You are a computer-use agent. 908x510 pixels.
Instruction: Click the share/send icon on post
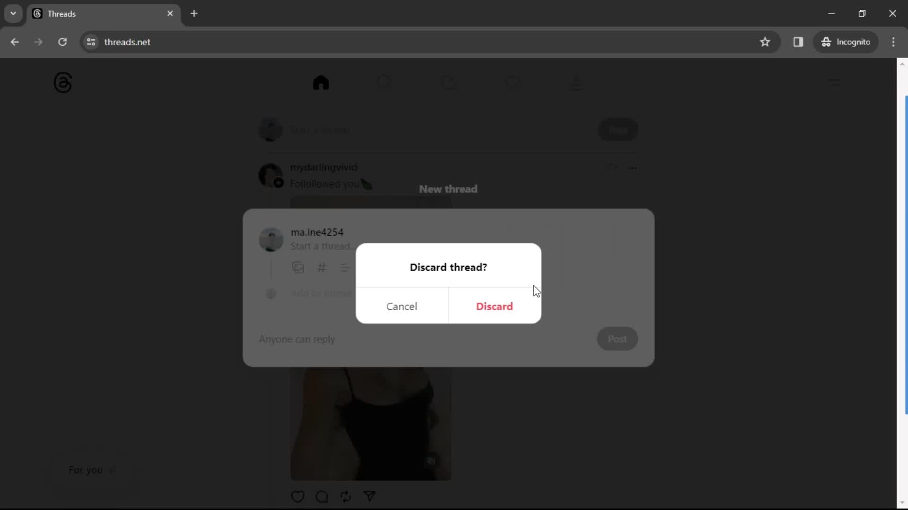[x=370, y=496]
